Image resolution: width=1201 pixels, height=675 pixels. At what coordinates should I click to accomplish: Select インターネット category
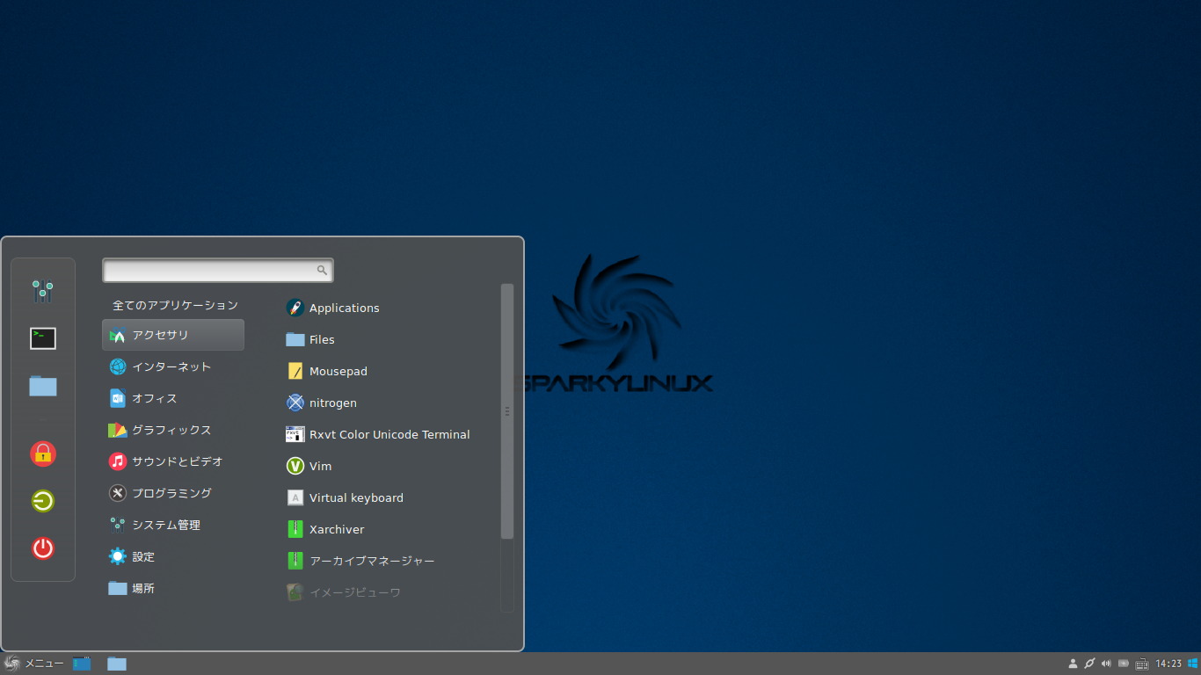point(173,367)
